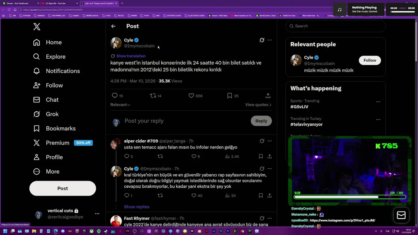Share the main post via share icon
This screenshot has width=418, height=235.
click(268, 96)
